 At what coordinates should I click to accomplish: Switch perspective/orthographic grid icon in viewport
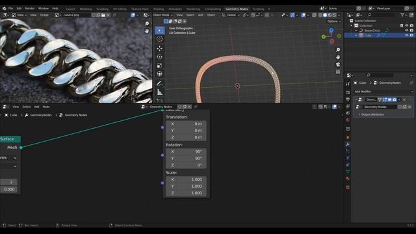tap(338, 72)
